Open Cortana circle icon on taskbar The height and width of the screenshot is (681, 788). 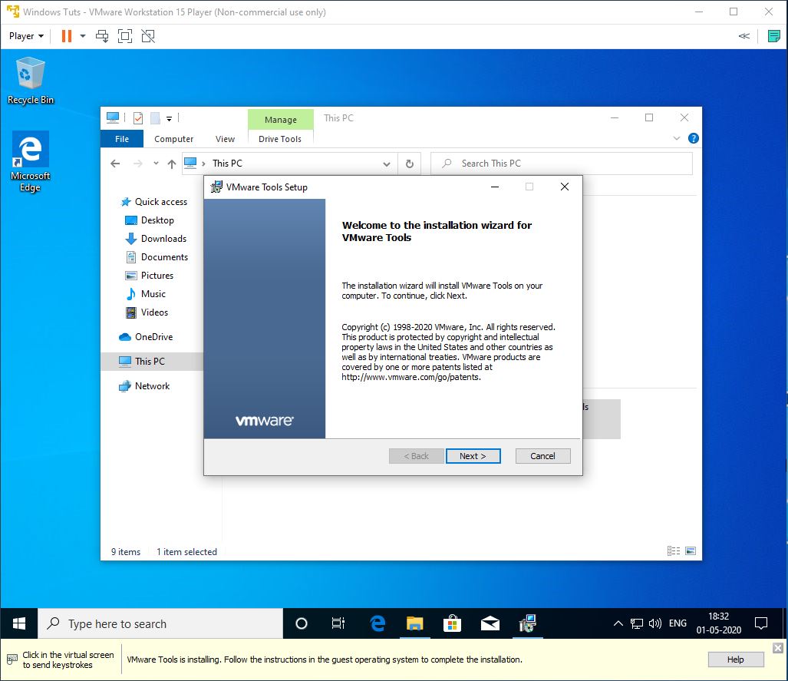click(301, 623)
